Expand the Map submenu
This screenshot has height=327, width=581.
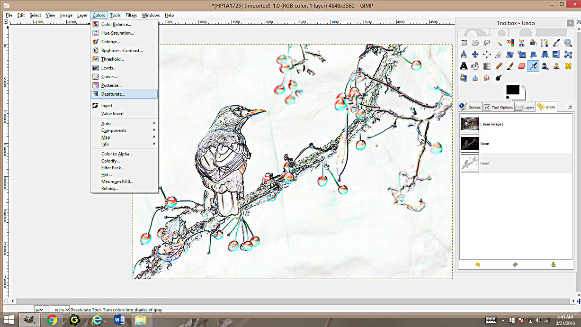point(124,137)
